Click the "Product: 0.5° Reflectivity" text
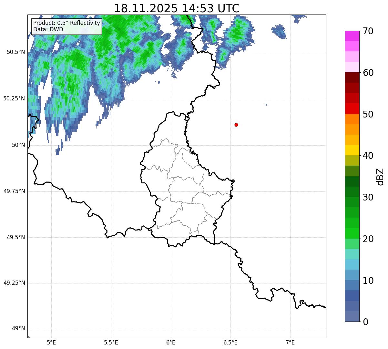 pyautogui.click(x=66, y=23)
